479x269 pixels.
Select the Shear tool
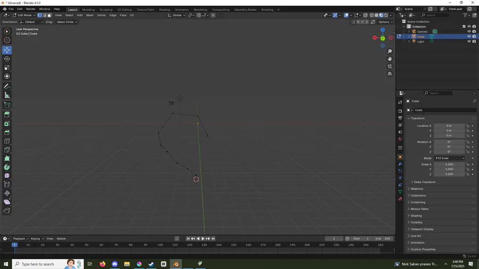7,202
